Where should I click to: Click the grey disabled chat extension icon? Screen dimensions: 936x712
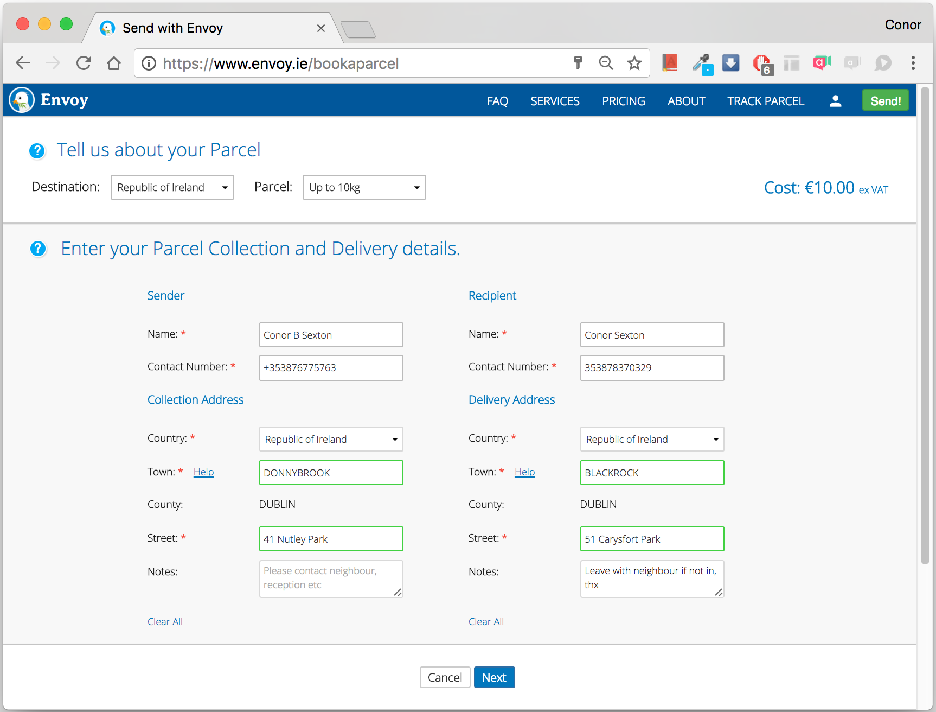pyautogui.click(x=852, y=63)
